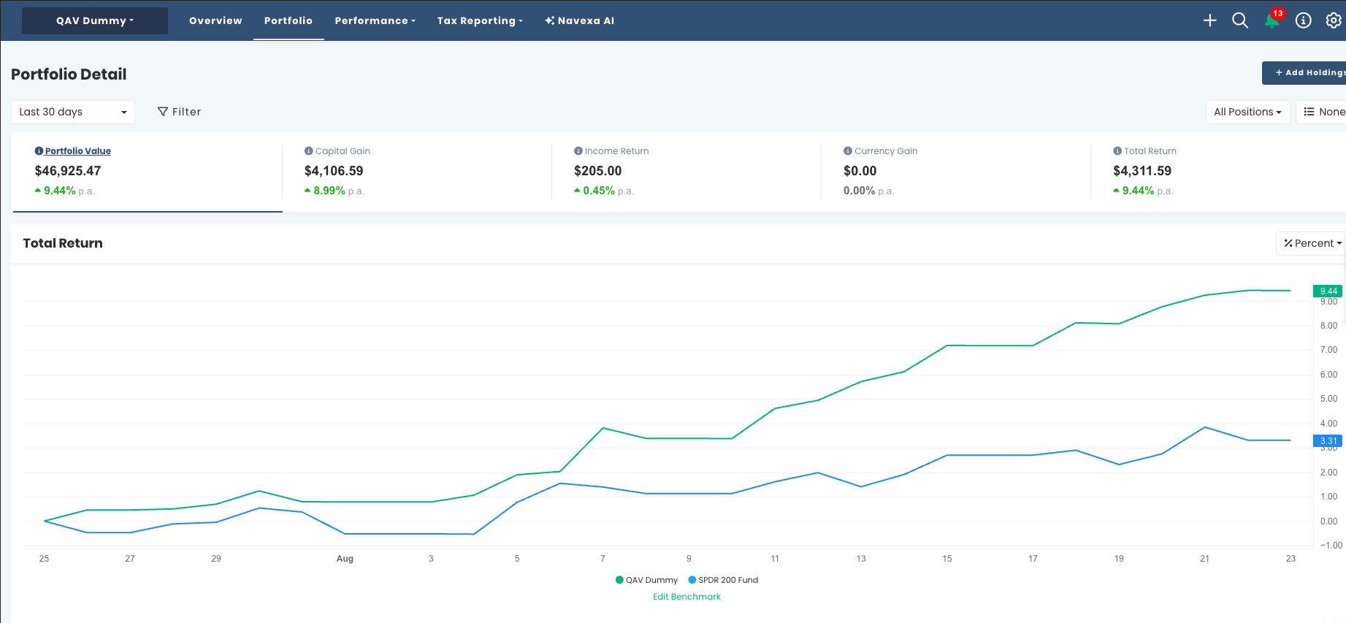Toggle QAV Dummy series in chart legend

[647, 580]
